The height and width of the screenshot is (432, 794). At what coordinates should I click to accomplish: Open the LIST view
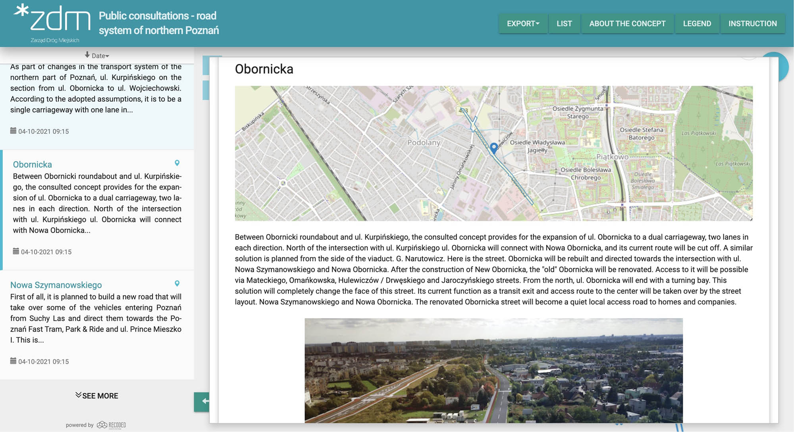[x=564, y=23]
